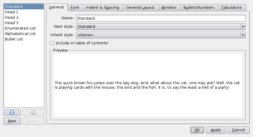The height and width of the screenshot is (137, 253).
Task: Click the greyed move style up arrow
Action: 33,113
